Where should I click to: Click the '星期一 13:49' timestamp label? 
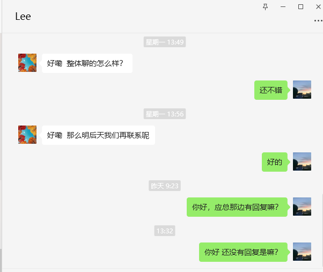pyautogui.click(x=165, y=42)
